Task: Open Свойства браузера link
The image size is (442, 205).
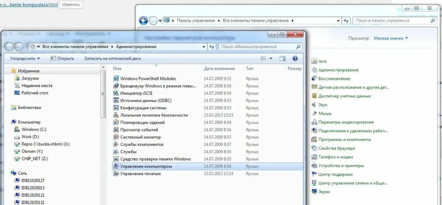Action: pos(337,148)
